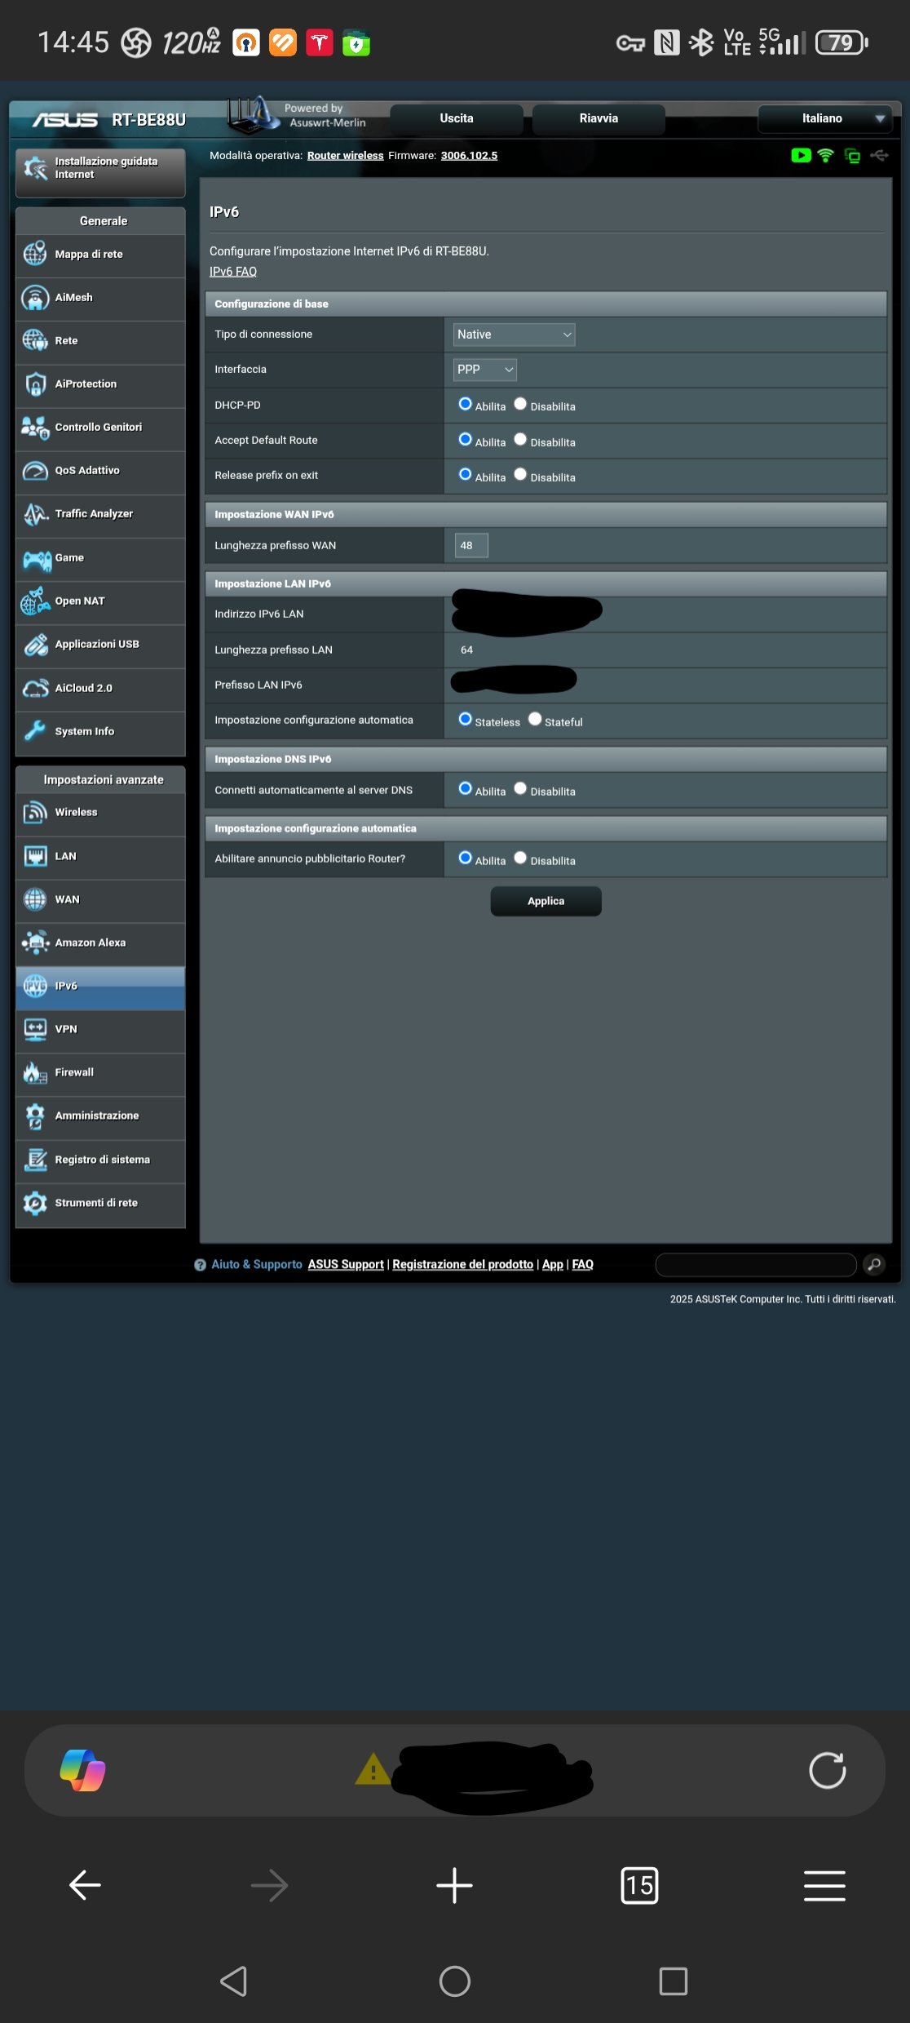Select Disabilita for Accept Default Route
The height and width of the screenshot is (2023, 910).
click(520, 439)
